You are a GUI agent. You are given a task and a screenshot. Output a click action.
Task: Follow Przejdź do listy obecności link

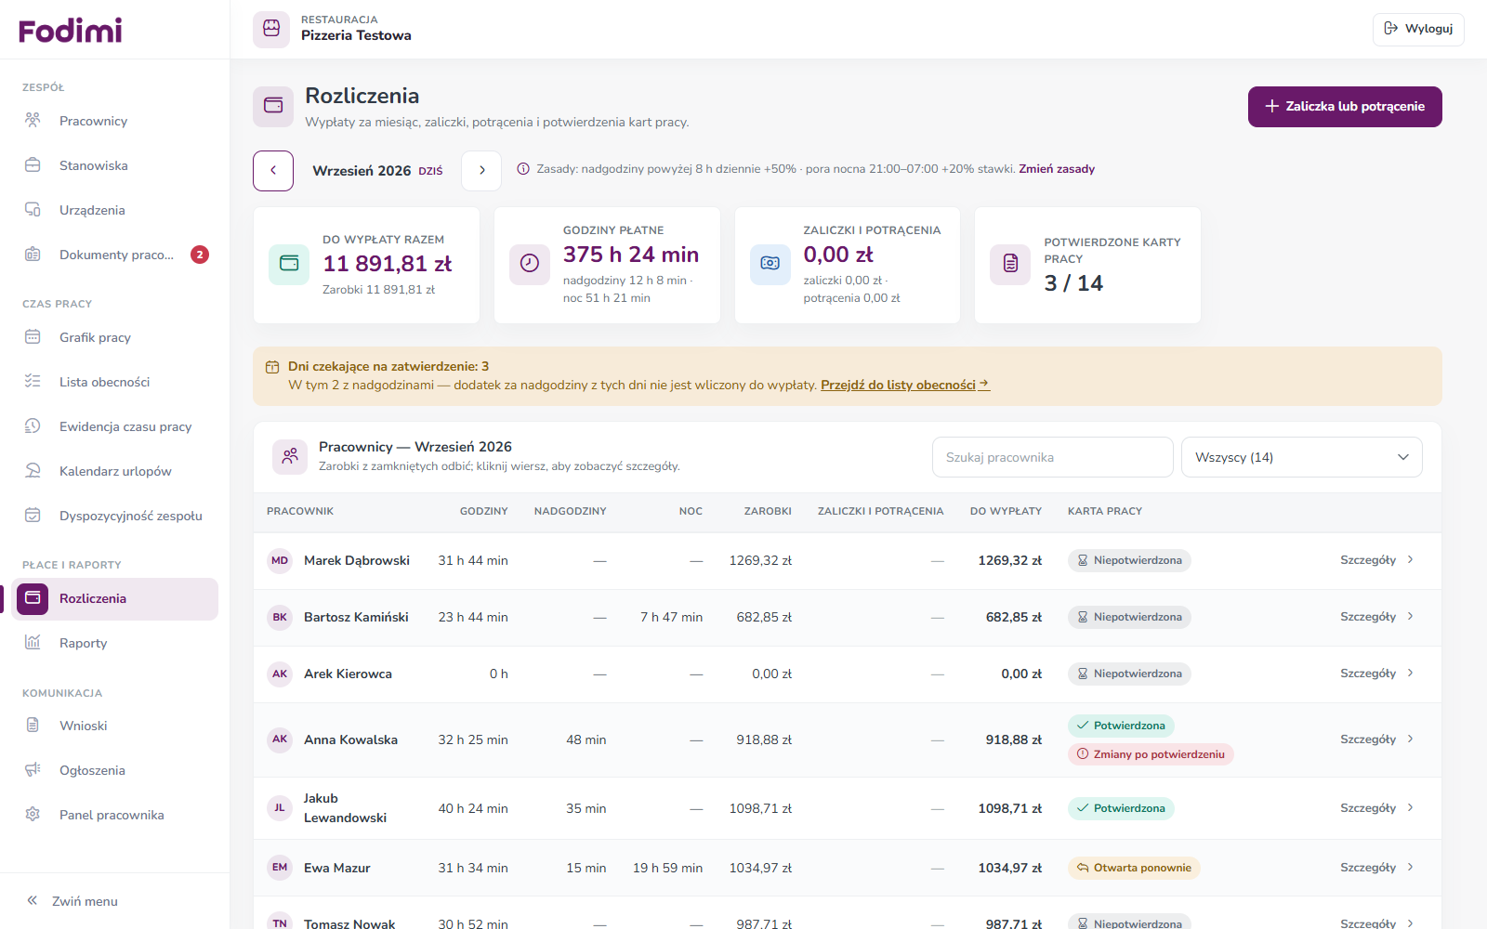point(905,385)
